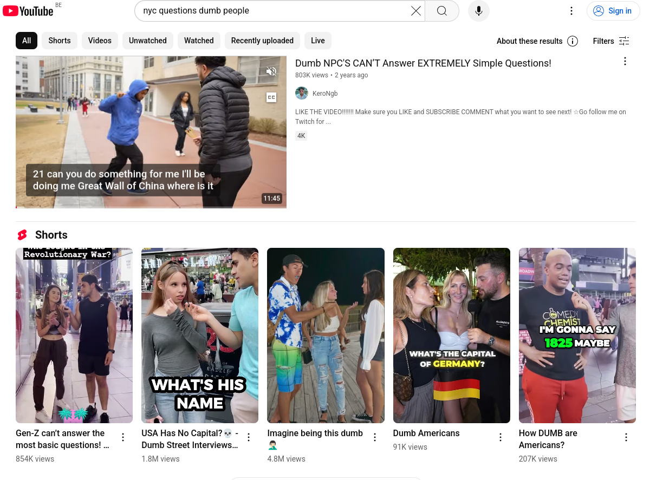
Task: Click the About these results text
Action: [x=529, y=41]
